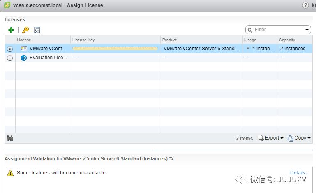Image resolution: width=316 pixels, height=193 pixels.
Task: Click the magnifier icon in Filter box
Action: 250,30
